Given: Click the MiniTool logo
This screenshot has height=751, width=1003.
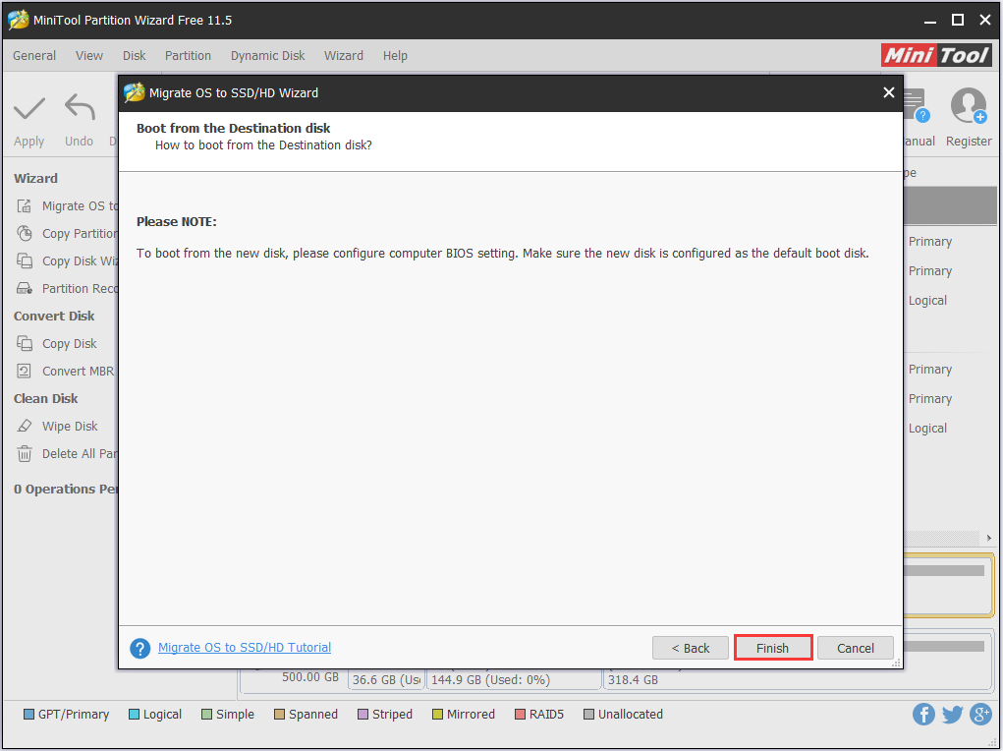Looking at the screenshot, I should coord(936,55).
